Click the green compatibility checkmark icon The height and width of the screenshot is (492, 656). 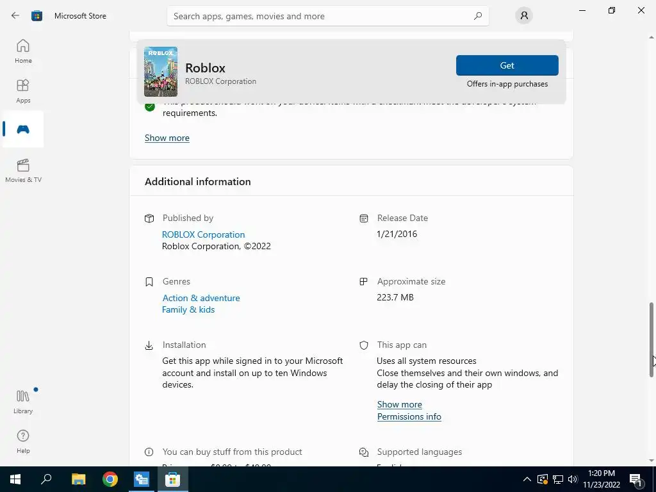[x=150, y=107]
